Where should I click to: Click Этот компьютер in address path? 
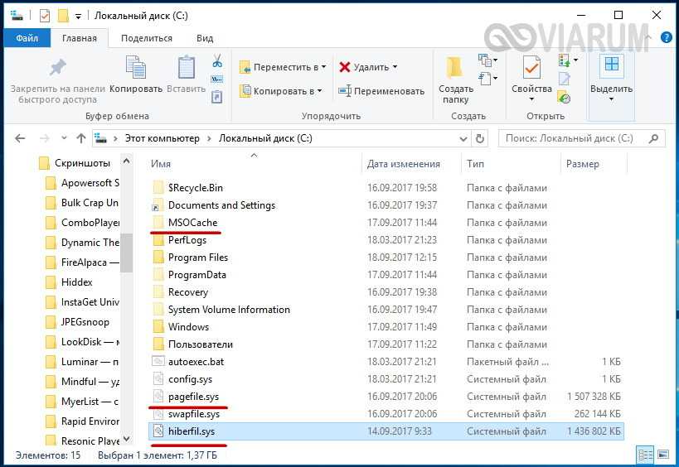[x=162, y=138]
